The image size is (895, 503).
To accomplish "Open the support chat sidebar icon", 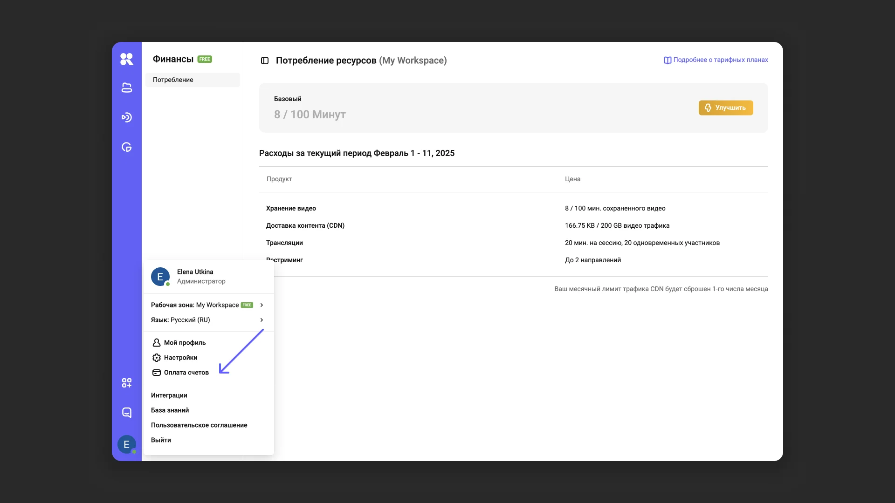I will click(x=126, y=413).
